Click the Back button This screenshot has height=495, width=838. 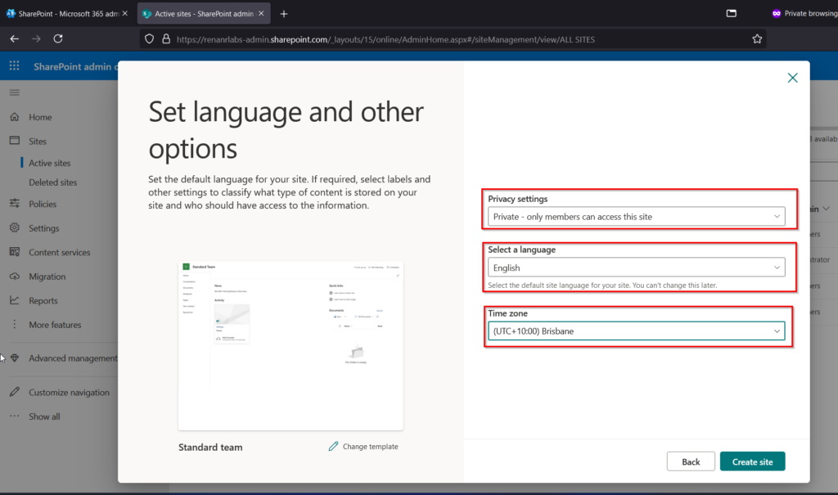point(691,461)
